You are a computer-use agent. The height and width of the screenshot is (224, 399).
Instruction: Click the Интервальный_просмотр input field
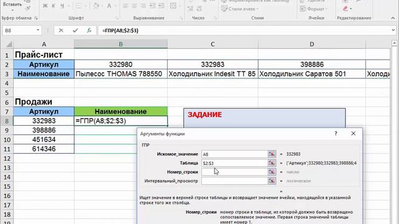tap(234, 181)
